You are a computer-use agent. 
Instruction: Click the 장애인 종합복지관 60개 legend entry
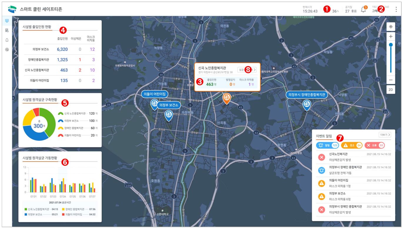78,128
